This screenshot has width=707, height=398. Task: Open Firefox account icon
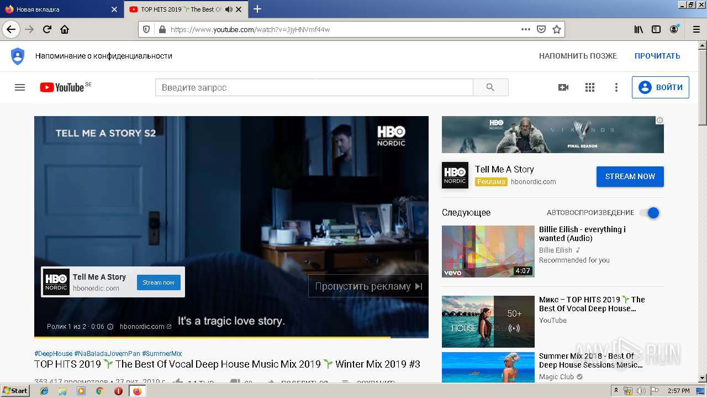674,29
